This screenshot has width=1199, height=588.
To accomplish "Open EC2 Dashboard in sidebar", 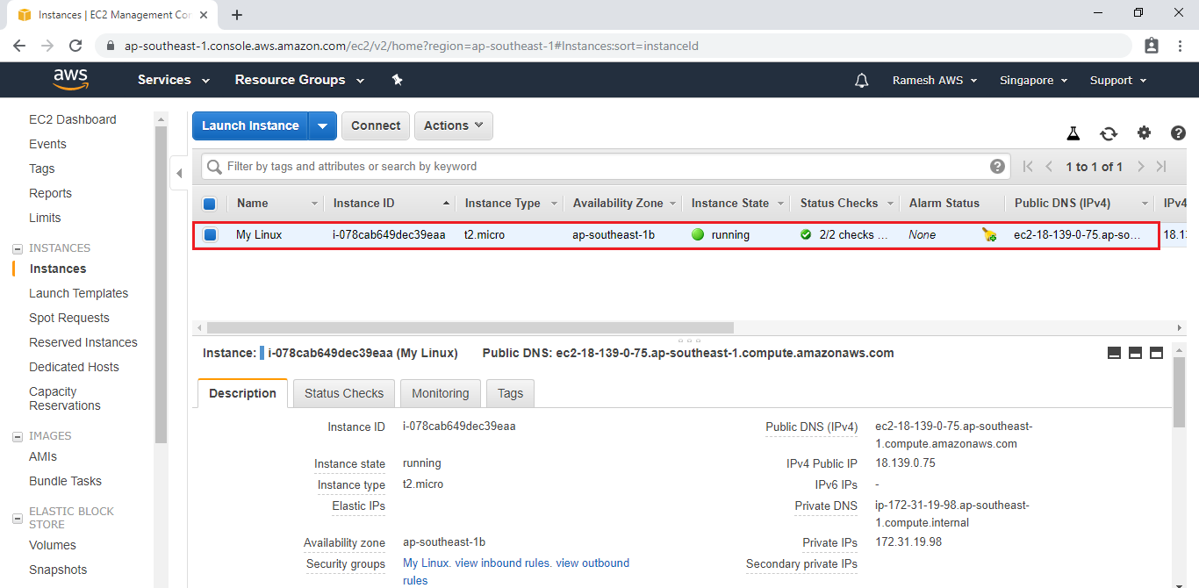I will pyautogui.click(x=73, y=119).
